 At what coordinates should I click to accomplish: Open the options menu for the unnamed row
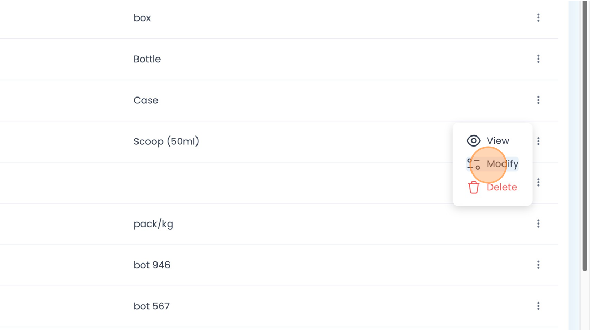[x=538, y=182]
